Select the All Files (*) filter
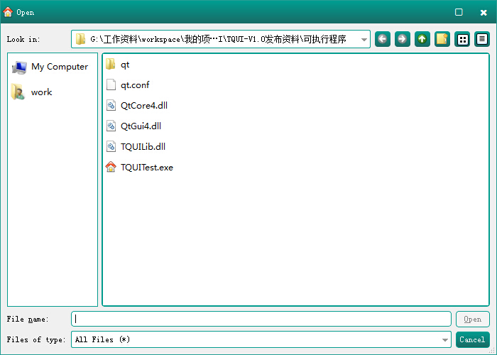 point(102,339)
